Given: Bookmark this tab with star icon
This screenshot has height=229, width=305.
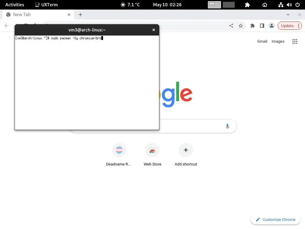Looking at the screenshot, I should click(x=241, y=26).
